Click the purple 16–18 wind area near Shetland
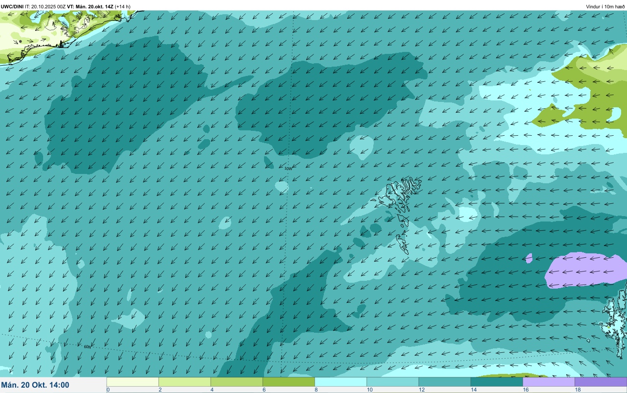This screenshot has width=627, height=393. point(585,270)
